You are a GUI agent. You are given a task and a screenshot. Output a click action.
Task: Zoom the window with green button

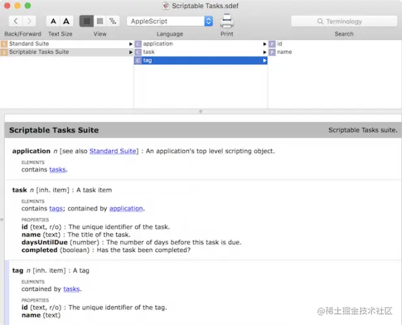[x=27, y=6]
